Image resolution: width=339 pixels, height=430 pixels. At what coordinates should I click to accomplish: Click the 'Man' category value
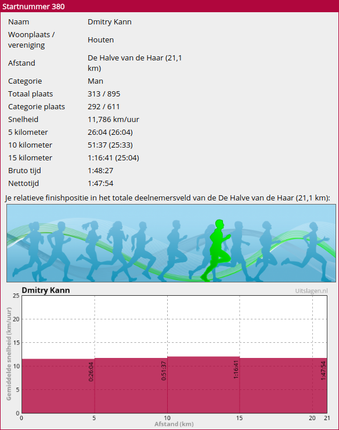pos(95,81)
